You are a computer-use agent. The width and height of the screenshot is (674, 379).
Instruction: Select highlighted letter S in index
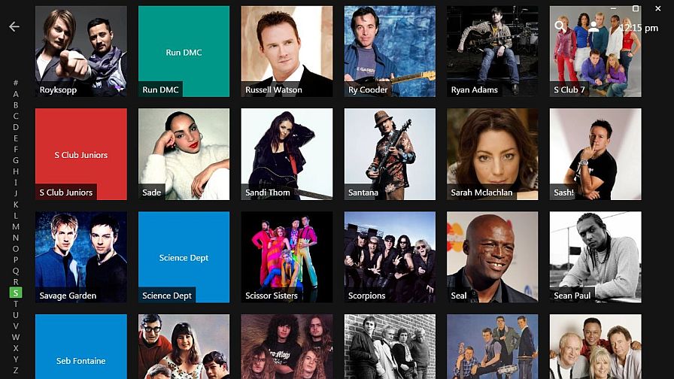tap(16, 293)
